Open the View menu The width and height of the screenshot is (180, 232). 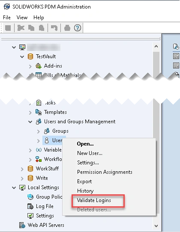(22, 18)
